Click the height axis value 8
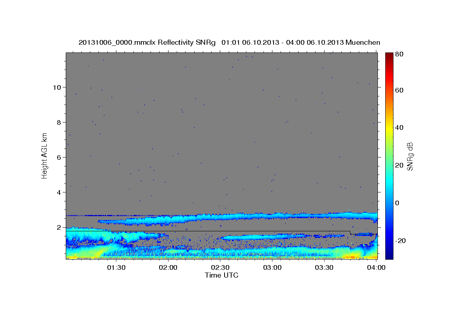 point(59,122)
